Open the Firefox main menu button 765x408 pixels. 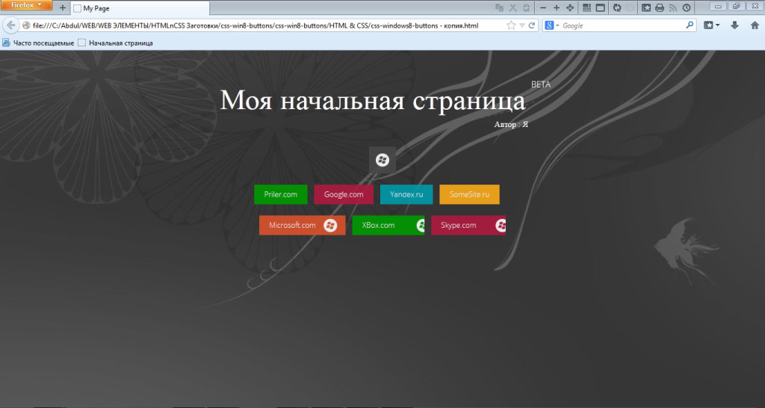tap(26, 5)
